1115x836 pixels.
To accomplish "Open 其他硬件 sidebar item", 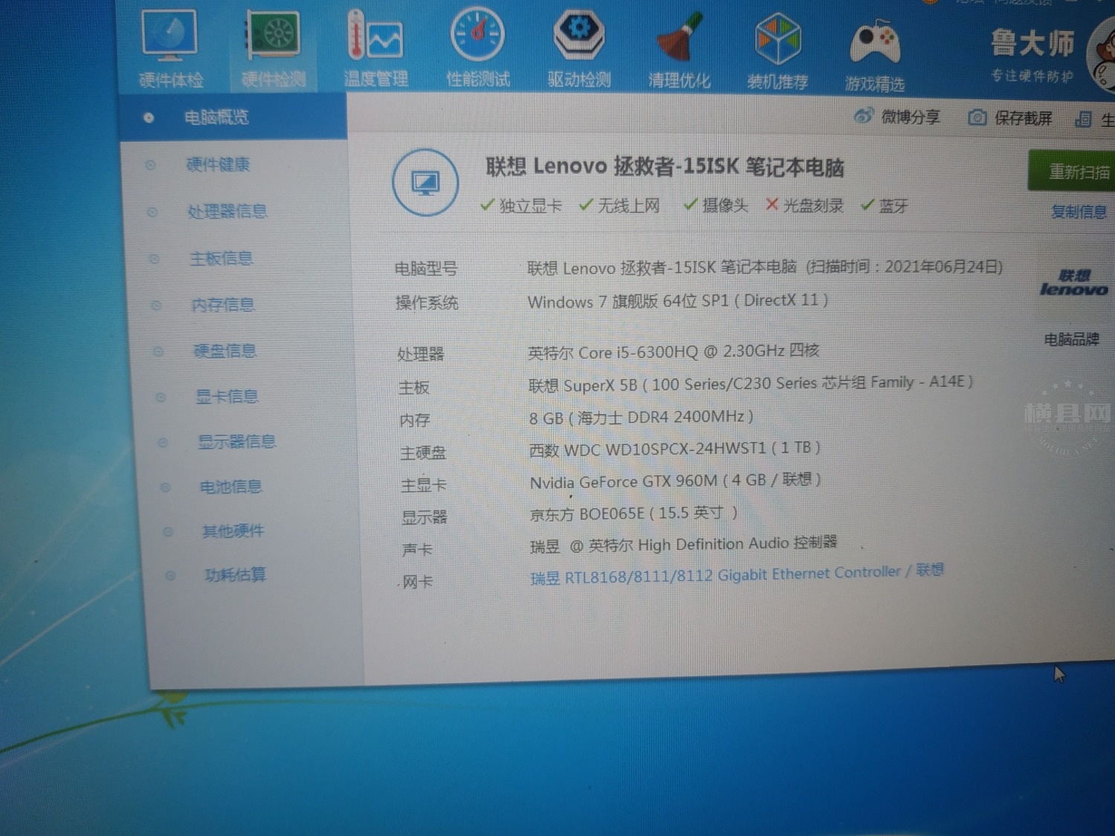I will click(x=233, y=531).
